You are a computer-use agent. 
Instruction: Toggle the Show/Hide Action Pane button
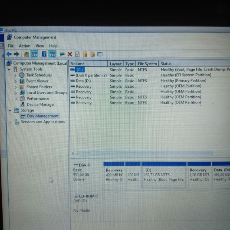52,54
